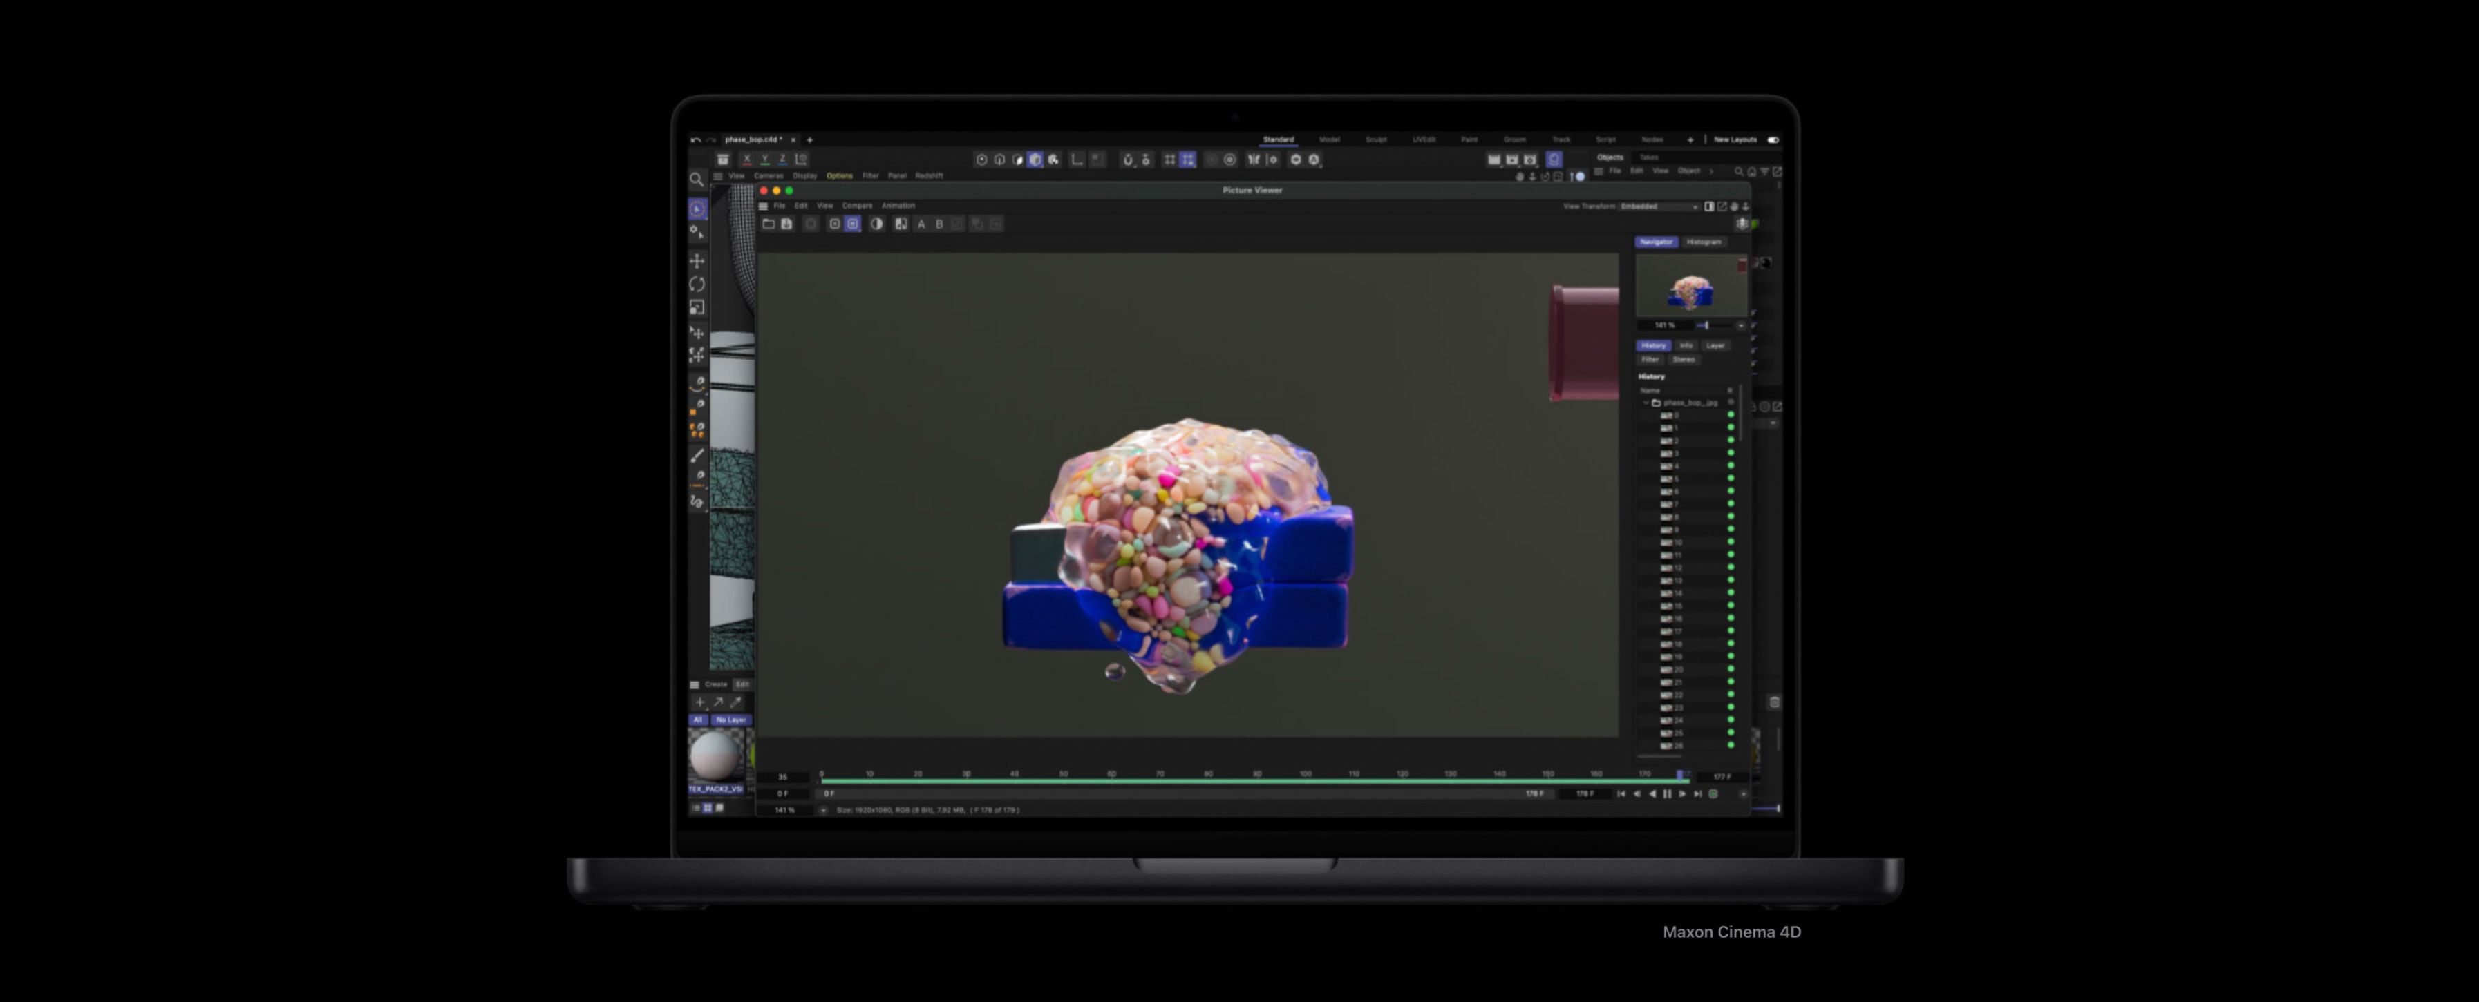Set image as A in compare
The width and height of the screenshot is (2479, 1002).
[921, 224]
